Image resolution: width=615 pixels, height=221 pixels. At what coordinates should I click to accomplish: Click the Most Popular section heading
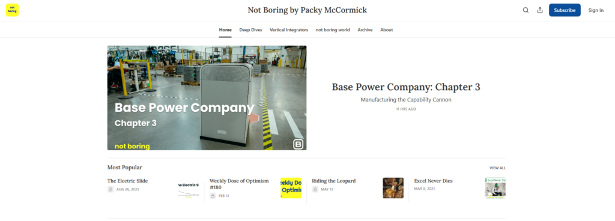tap(125, 168)
